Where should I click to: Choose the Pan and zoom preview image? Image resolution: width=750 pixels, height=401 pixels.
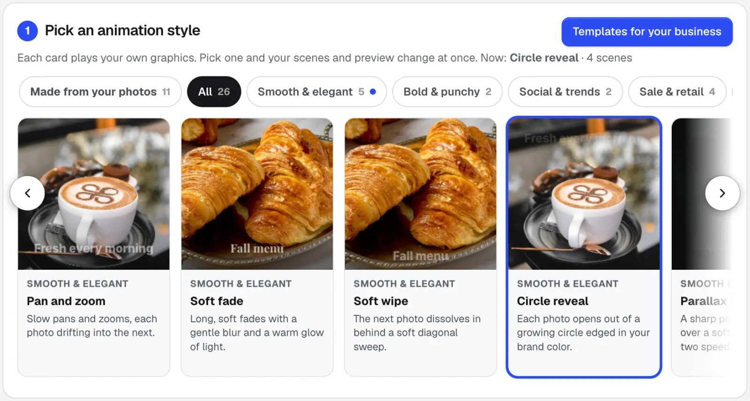click(x=94, y=194)
